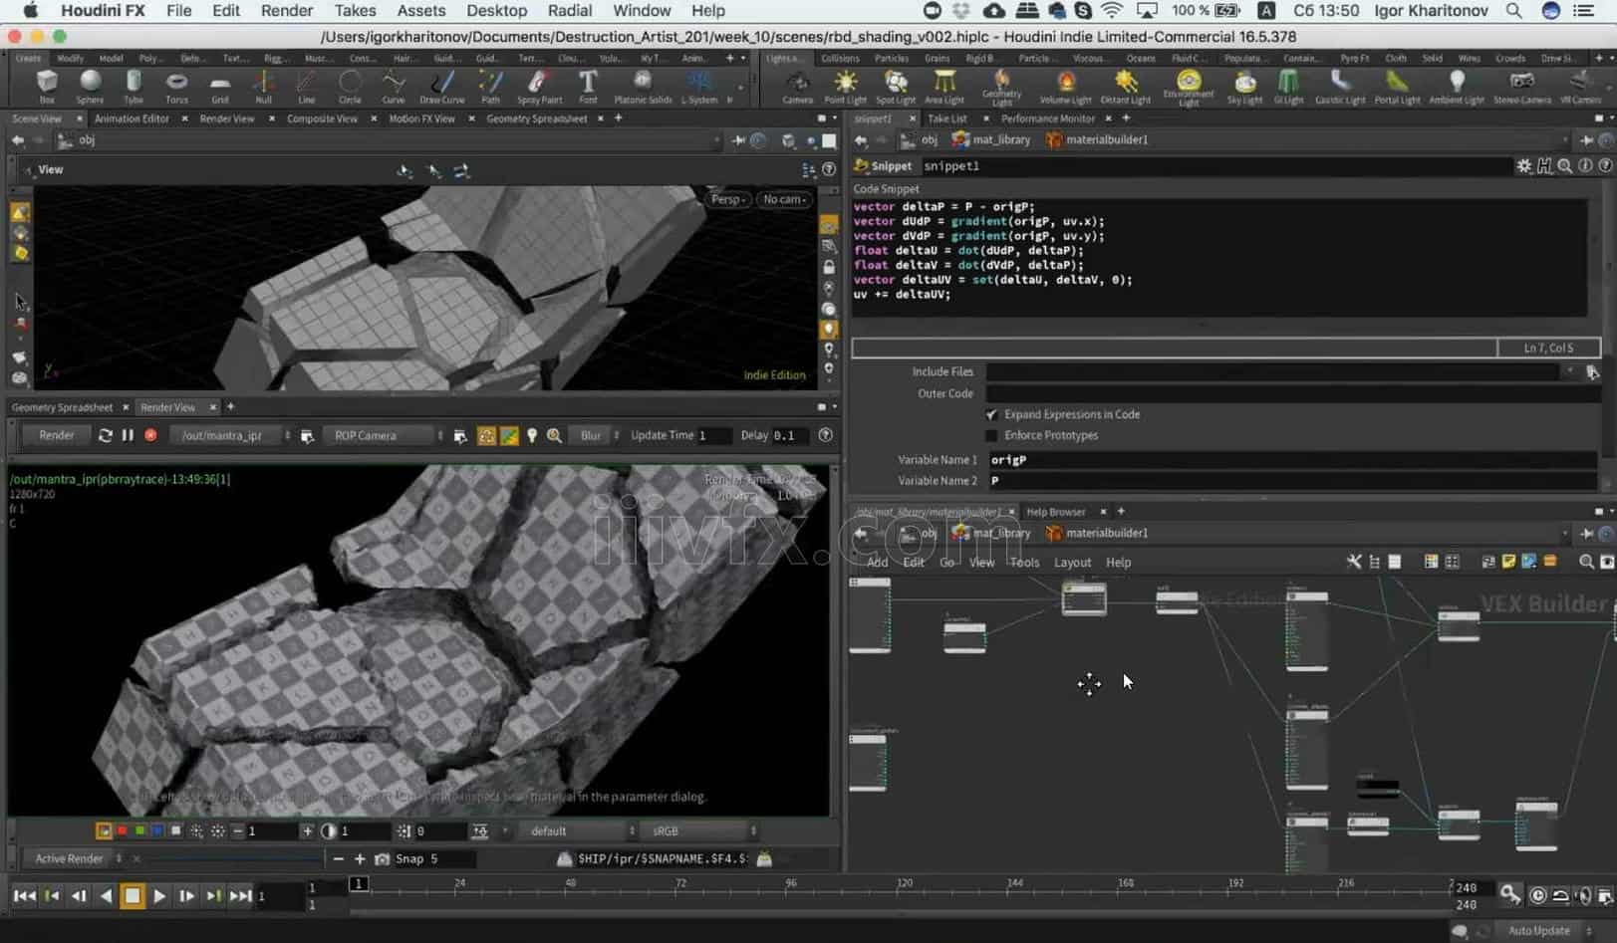Open the sRGB color space dropdown
The image size is (1617, 943).
pos(701,830)
